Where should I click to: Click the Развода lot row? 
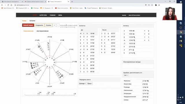coord(138,87)
